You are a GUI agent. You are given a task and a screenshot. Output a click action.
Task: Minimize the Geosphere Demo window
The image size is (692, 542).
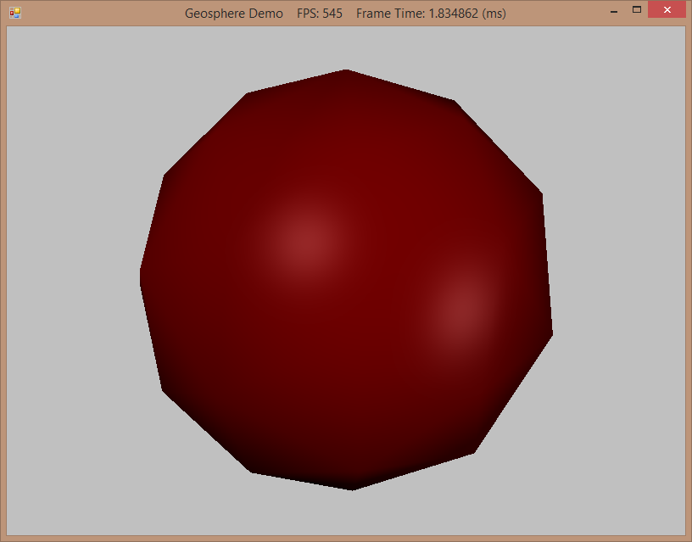611,10
